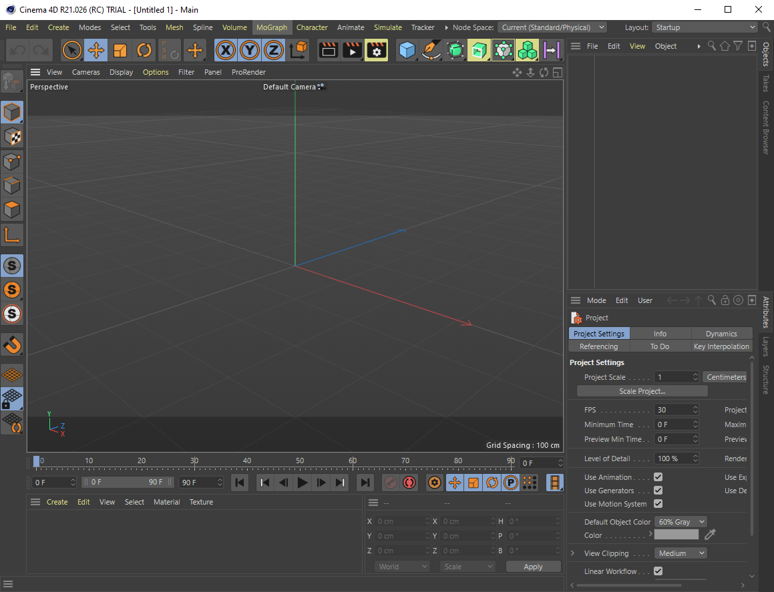Activate the Rotate tool in top toolbar

[x=144, y=50]
